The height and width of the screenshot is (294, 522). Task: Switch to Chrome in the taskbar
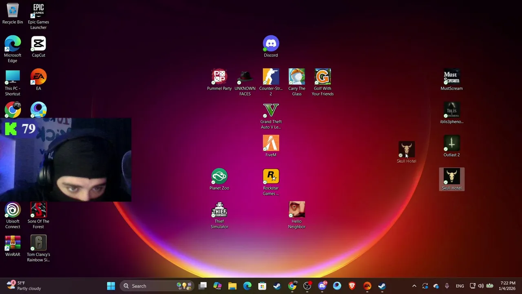(292, 286)
